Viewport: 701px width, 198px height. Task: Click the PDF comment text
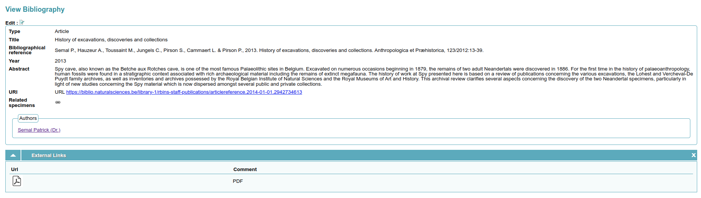pos(238,181)
